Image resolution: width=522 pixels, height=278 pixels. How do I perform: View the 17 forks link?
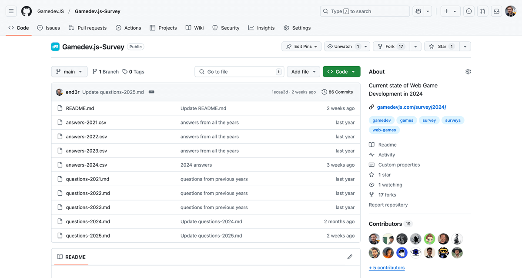coord(382,195)
